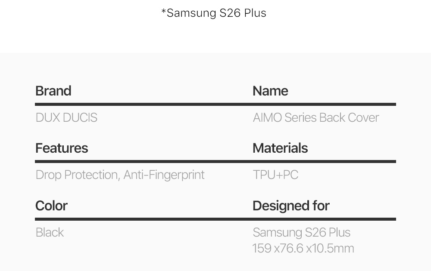
Task: Select the DUX DUCIS brand value
Action: tap(66, 117)
